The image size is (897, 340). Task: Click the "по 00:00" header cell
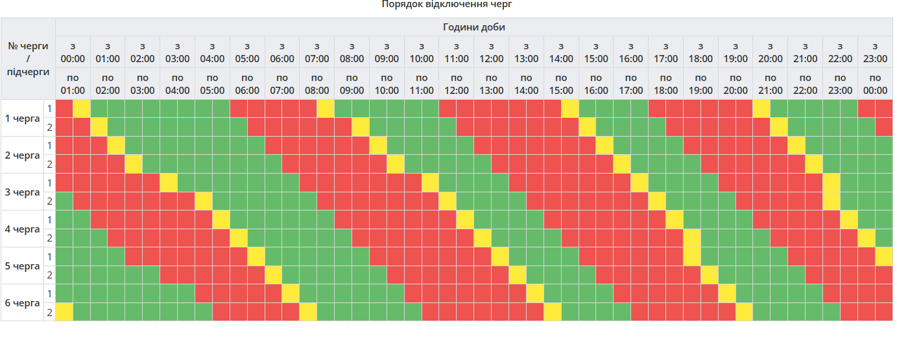[x=875, y=84]
